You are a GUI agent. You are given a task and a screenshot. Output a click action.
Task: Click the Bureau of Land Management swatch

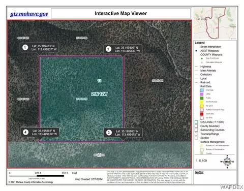tap(202, 146)
